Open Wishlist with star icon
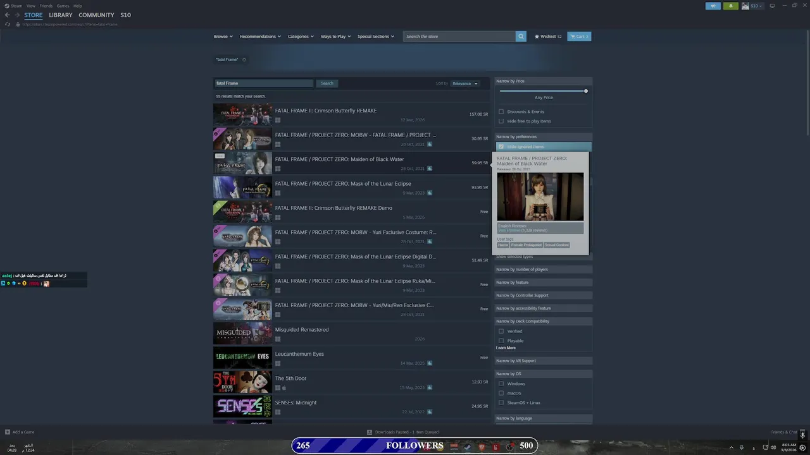 (x=548, y=37)
